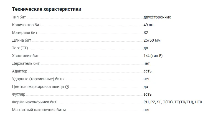Image resolution: width=208 pixels, height=121 pixels.
Task: Click the Количество бит label
Action: (26, 25)
